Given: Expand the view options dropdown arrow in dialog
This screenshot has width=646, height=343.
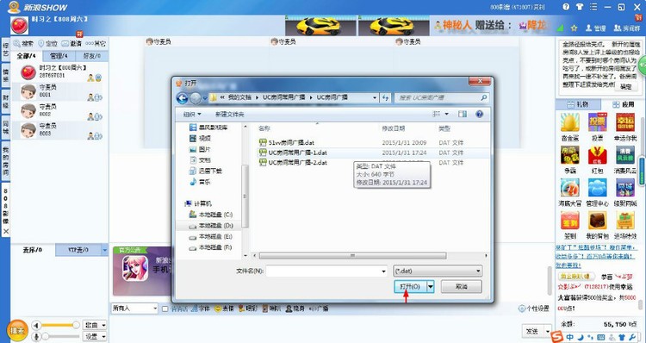Looking at the screenshot, I should [446, 115].
